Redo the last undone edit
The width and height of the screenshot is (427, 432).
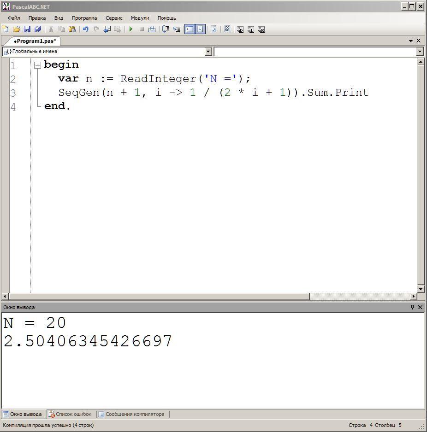tap(96, 29)
